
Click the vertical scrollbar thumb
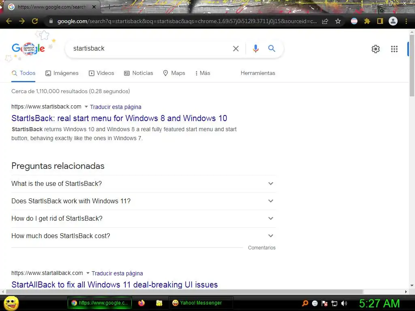[x=412, y=65]
